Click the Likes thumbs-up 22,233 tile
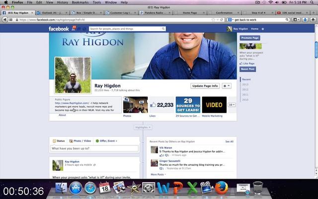This screenshot has width=318, height=199. (161, 105)
